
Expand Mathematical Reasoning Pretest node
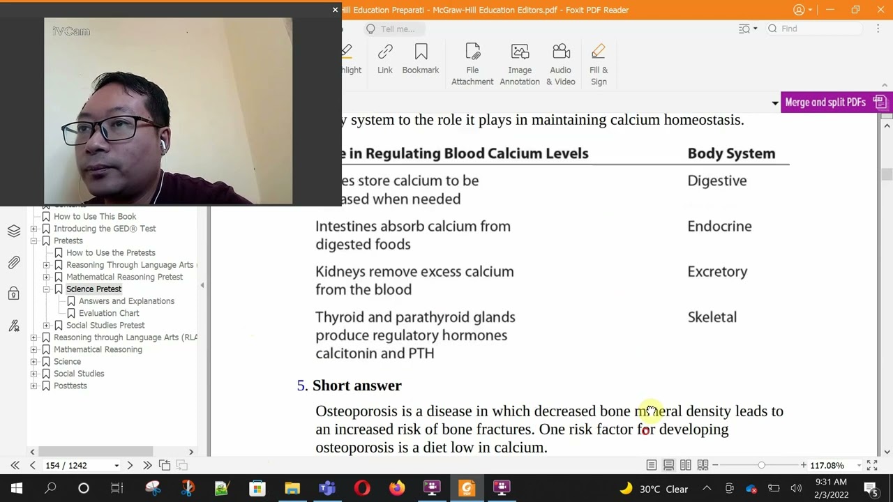click(x=46, y=277)
